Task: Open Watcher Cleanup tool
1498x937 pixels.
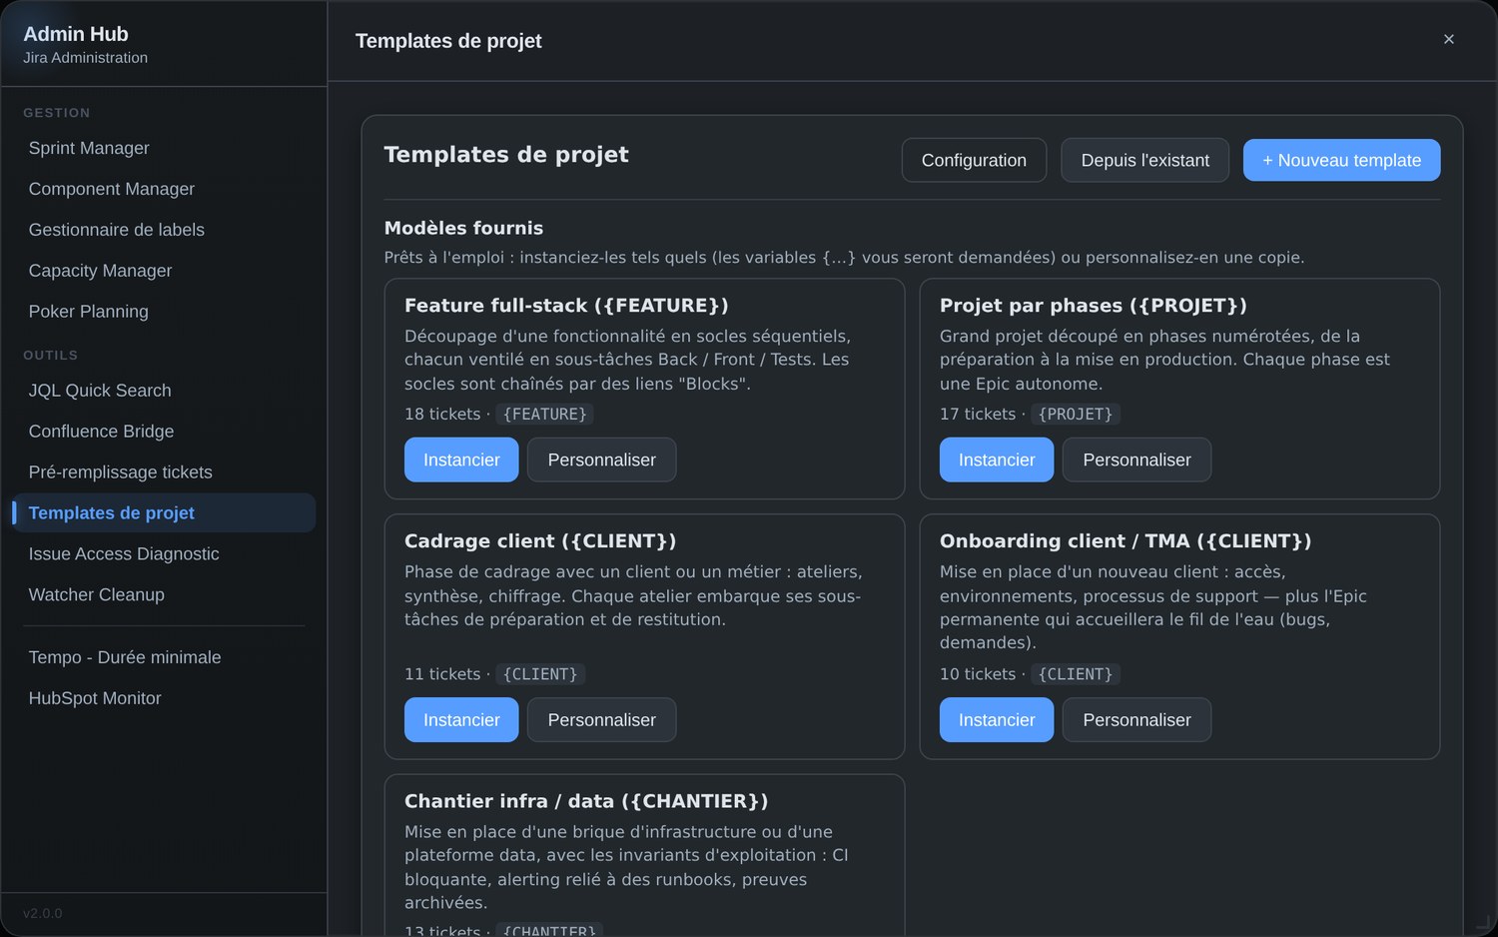Action: (164, 595)
